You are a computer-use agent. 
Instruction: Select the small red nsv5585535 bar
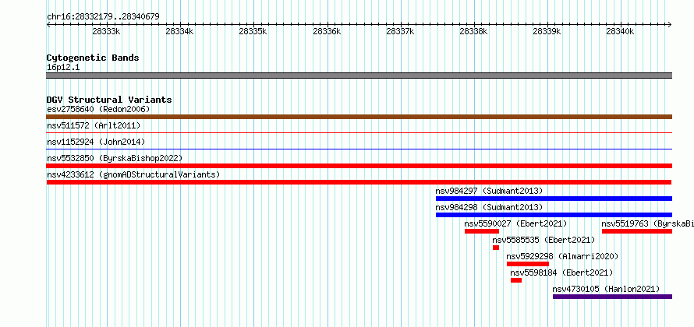coord(496,248)
